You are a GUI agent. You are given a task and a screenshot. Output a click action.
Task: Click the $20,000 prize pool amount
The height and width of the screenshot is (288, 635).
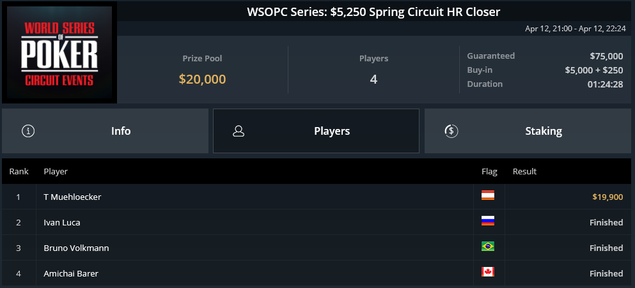[202, 79]
